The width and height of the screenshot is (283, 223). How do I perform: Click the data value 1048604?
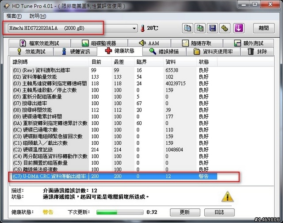[174, 150]
